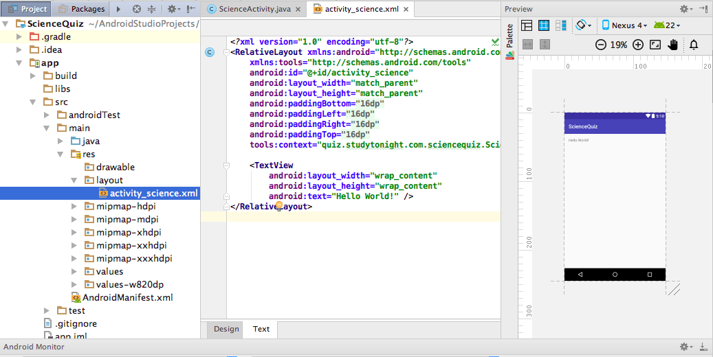The image size is (713, 357).
Task: Select the .gitignore file
Action: pyautogui.click(x=70, y=324)
